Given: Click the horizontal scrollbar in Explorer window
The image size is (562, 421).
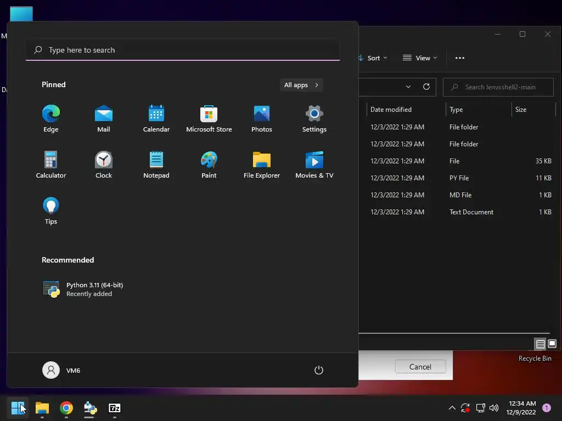Looking at the screenshot, I should (x=454, y=333).
